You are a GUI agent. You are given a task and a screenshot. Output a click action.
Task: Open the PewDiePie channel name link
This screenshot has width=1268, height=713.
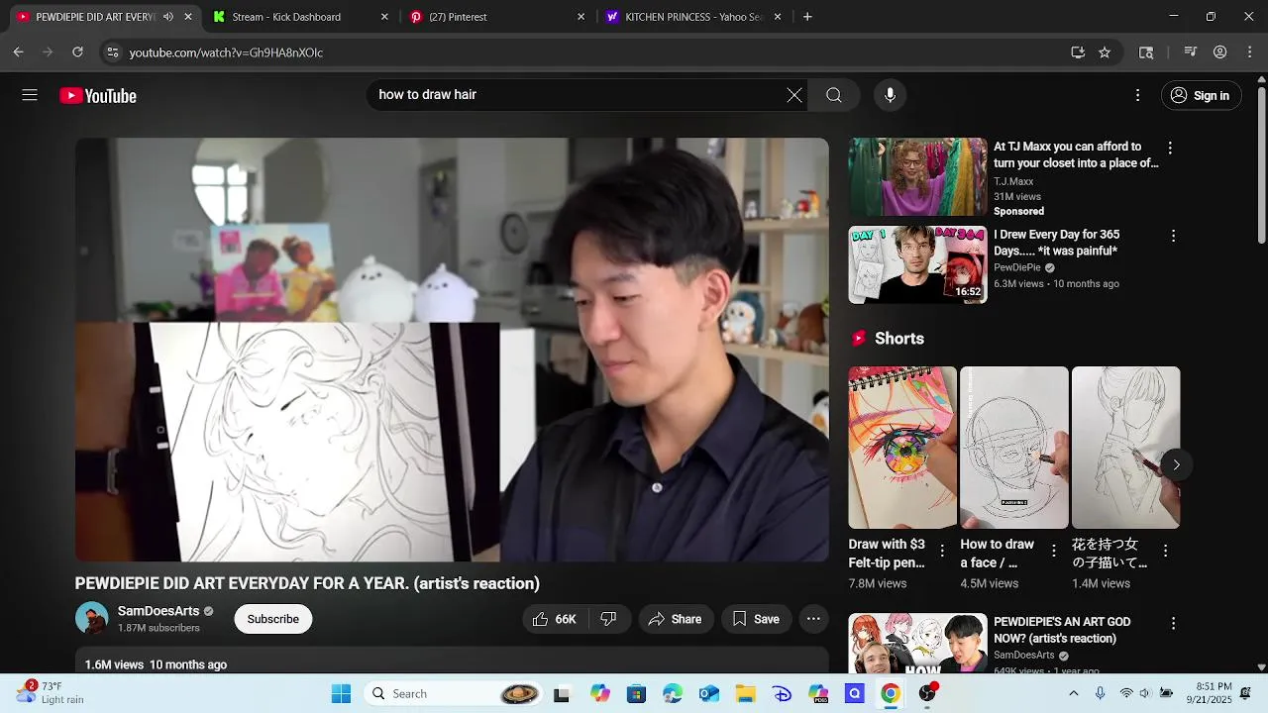pos(1017,267)
